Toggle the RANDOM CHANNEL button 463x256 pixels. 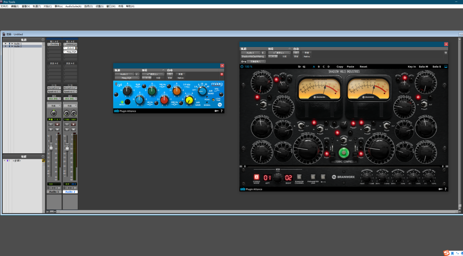click(x=299, y=177)
